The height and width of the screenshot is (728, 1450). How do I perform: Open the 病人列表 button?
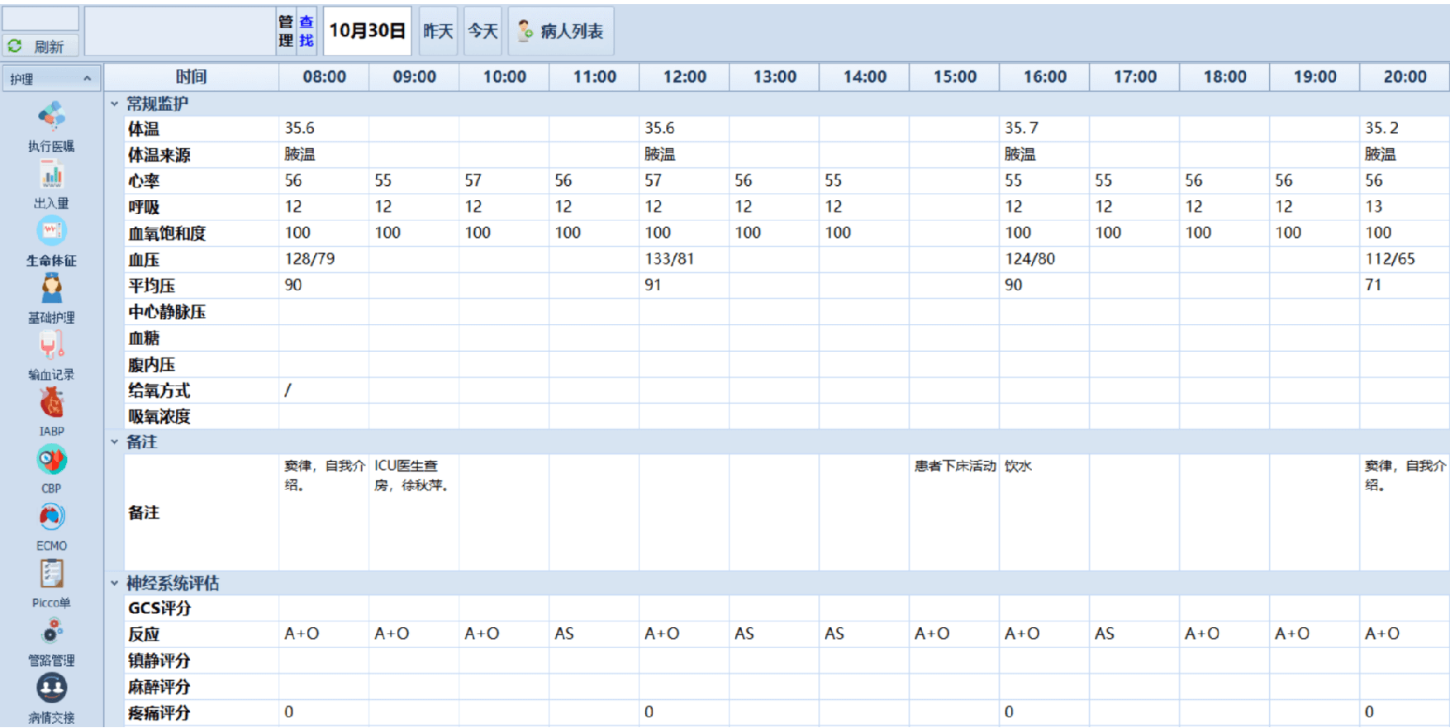click(561, 31)
